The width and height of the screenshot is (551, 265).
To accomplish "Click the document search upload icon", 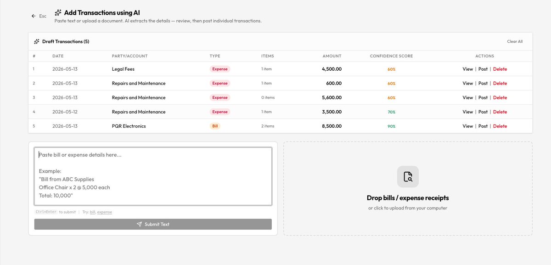I will pos(408,177).
